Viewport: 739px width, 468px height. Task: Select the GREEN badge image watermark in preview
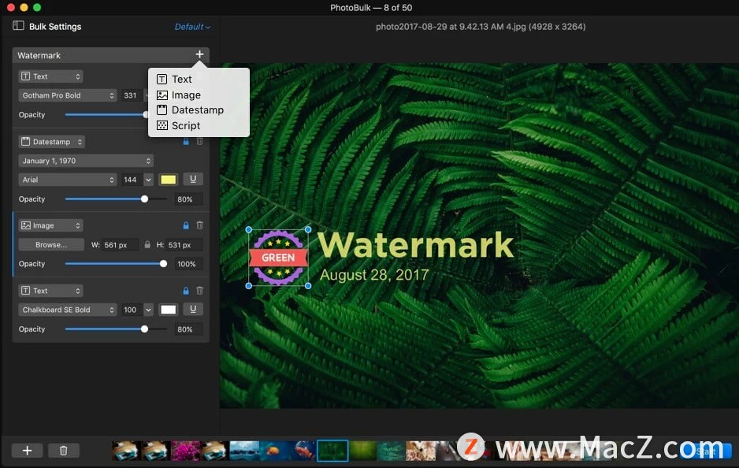(278, 258)
